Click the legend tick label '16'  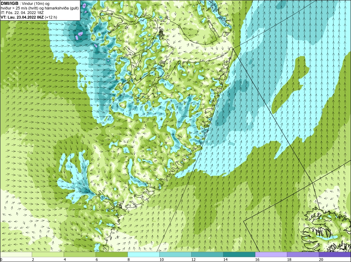[257, 260]
